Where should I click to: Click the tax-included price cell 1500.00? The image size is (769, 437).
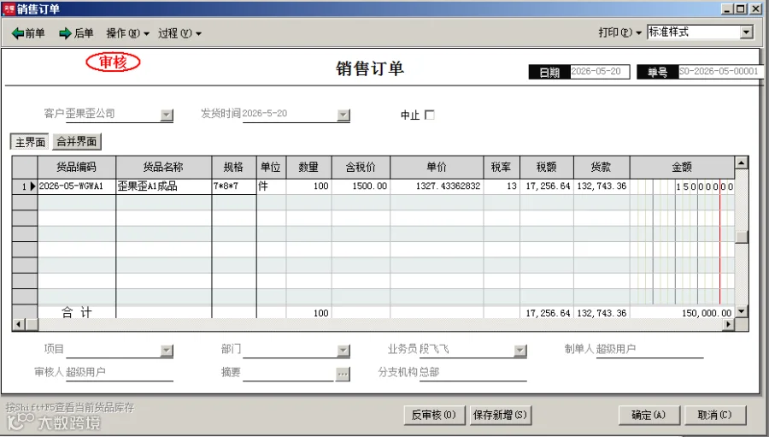(361, 186)
